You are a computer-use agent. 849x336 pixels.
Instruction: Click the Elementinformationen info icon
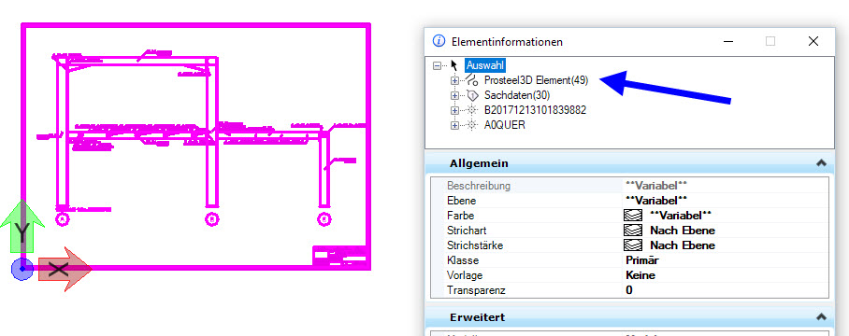click(439, 41)
